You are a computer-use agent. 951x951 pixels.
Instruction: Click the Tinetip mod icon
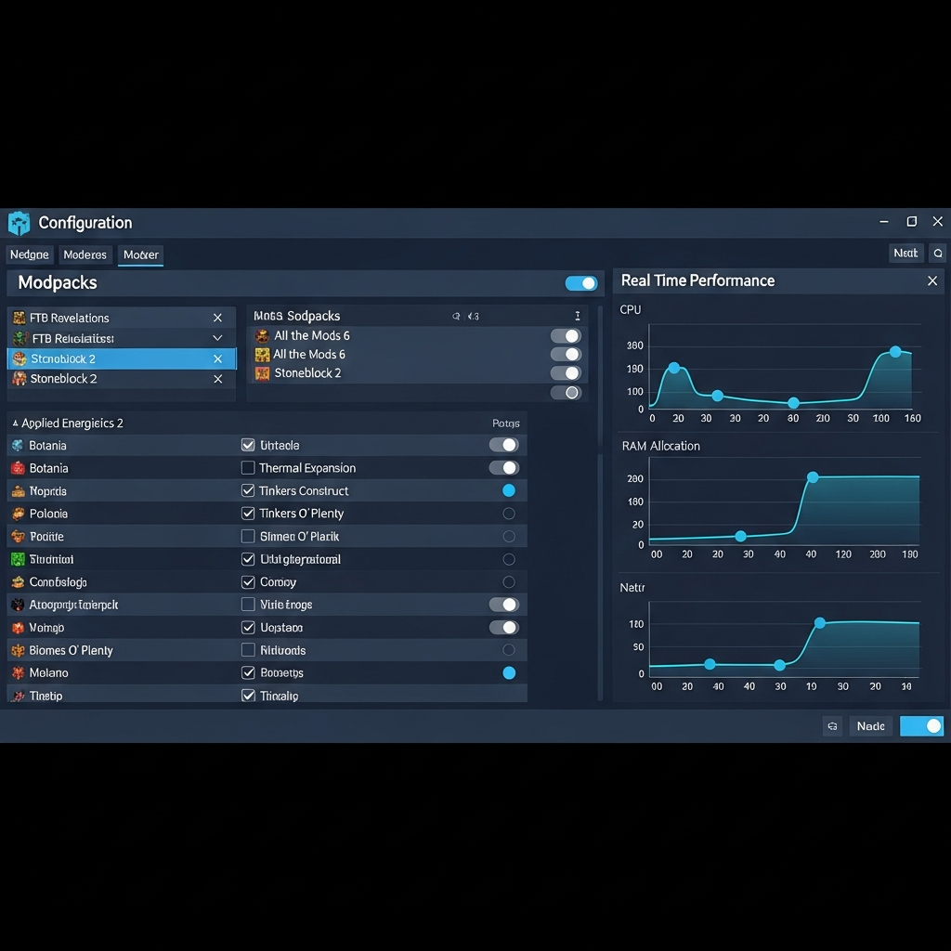[19, 696]
